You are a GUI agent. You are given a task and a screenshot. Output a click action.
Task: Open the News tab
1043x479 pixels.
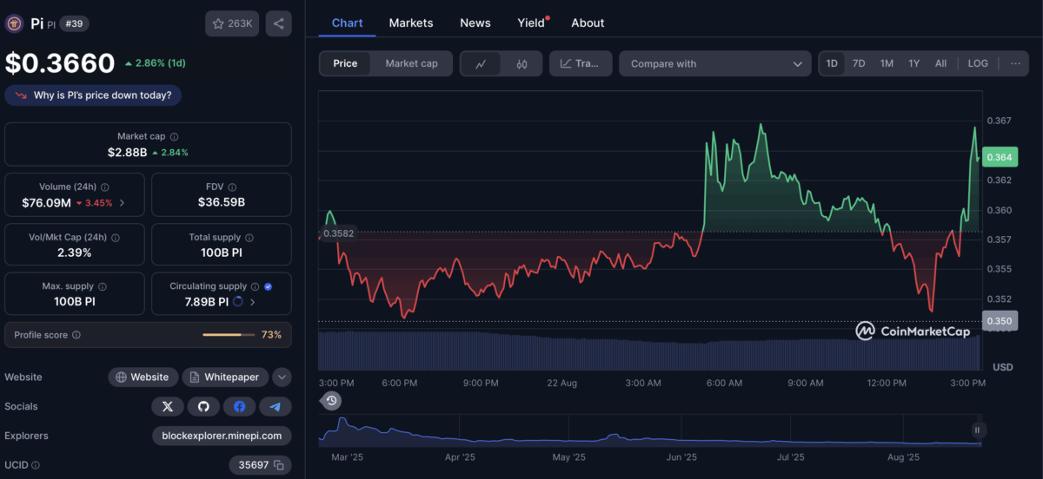(x=475, y=23)
